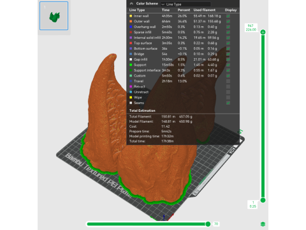Click the Prepare time value 5m42s
Image resolution: width=306 pixels, height=230 pixels.
(166, 131)
